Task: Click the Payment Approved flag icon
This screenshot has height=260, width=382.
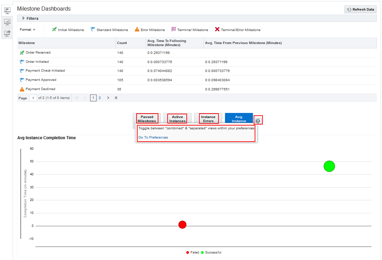Action: point(22,80)
